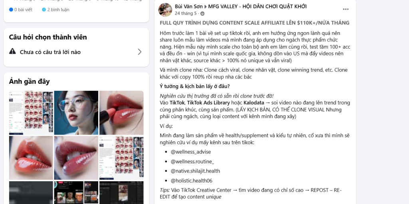Image resolution: width=409 pixels, height=204 pixels.
Task: Click Bùi Văn Sơn's profile avatar
Action: coord(165,10)
